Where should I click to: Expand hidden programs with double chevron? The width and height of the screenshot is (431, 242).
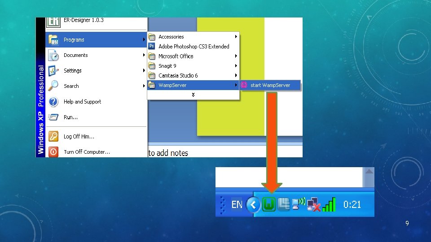(x=193, y=95)
